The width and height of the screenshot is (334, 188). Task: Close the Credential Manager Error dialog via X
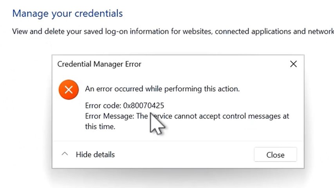293,64
